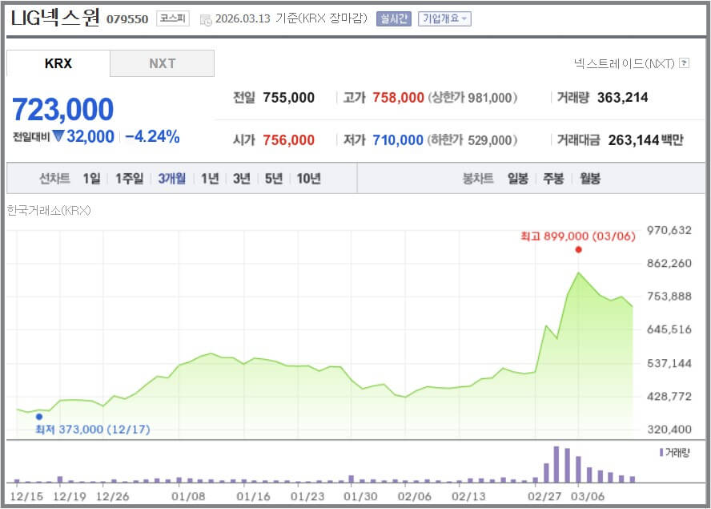Click the previous close value 755,000
This screenshot has width=711, height=509.
(x=289, y=98)
